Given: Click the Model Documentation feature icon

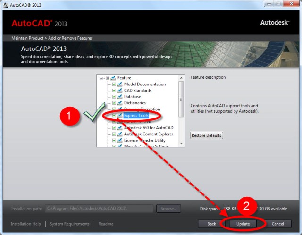Looking at the screenshot, I should tap(120, 84).
